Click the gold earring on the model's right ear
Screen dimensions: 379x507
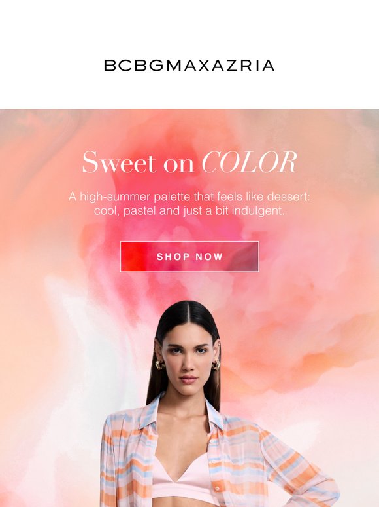point(159,365)
